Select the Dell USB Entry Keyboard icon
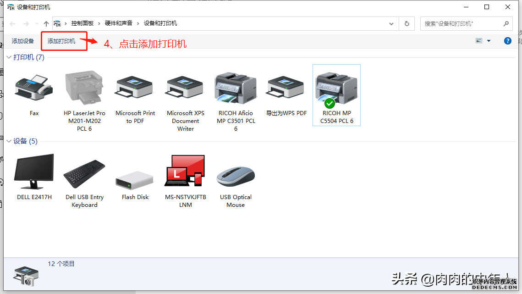The width and height of the screenshot is (522, 294). tap(84, 174)
